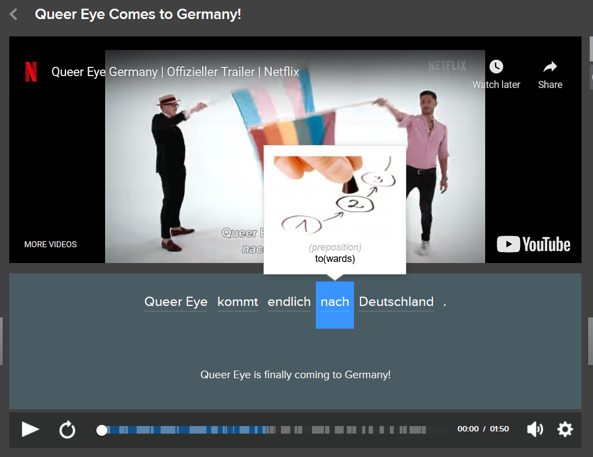Go back using the back arrow

coord(12,14)
